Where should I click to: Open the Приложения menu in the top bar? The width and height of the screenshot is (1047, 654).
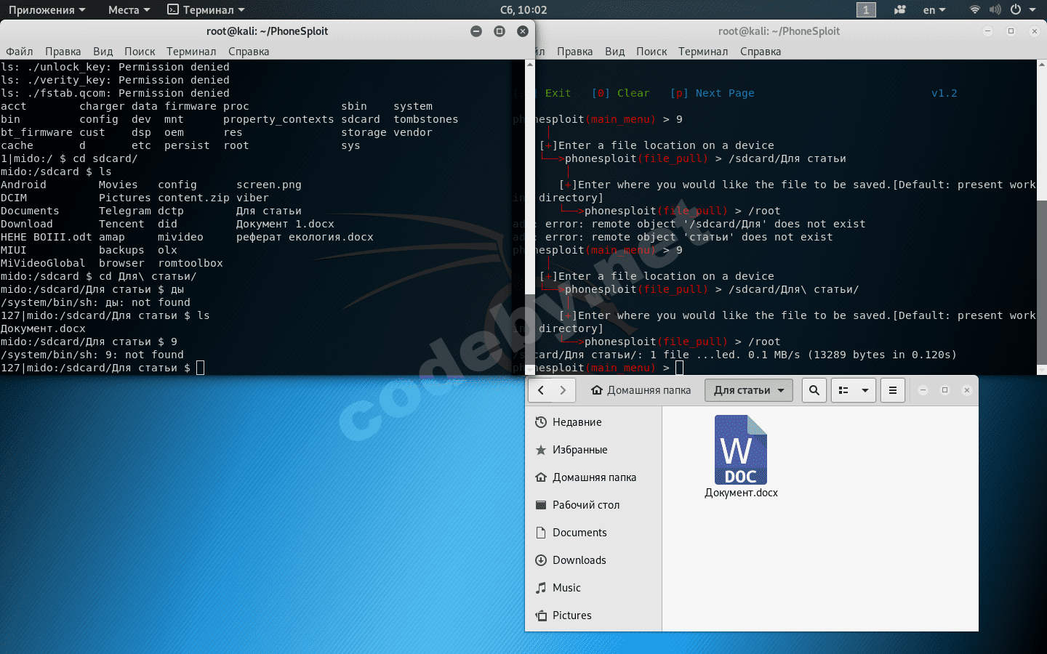click(x=47, y=9)
